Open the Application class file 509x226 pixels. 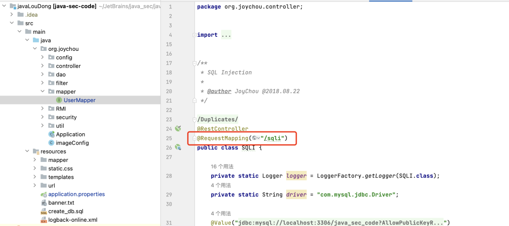70,134
